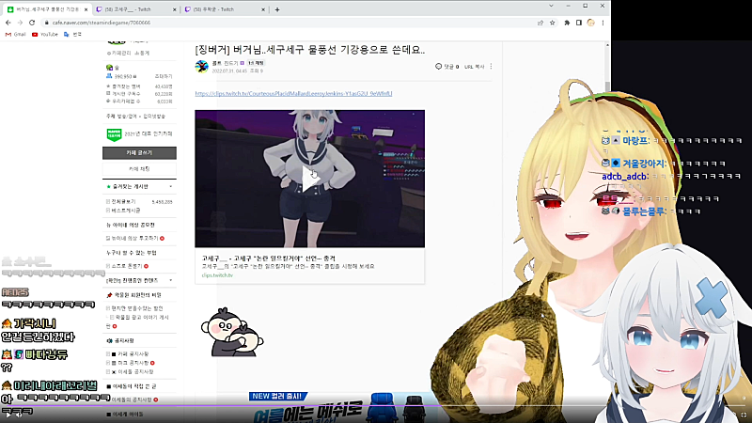Open a new browser tab
The image size is (752, 423).
pyautogui.click(x=277, y=9)
